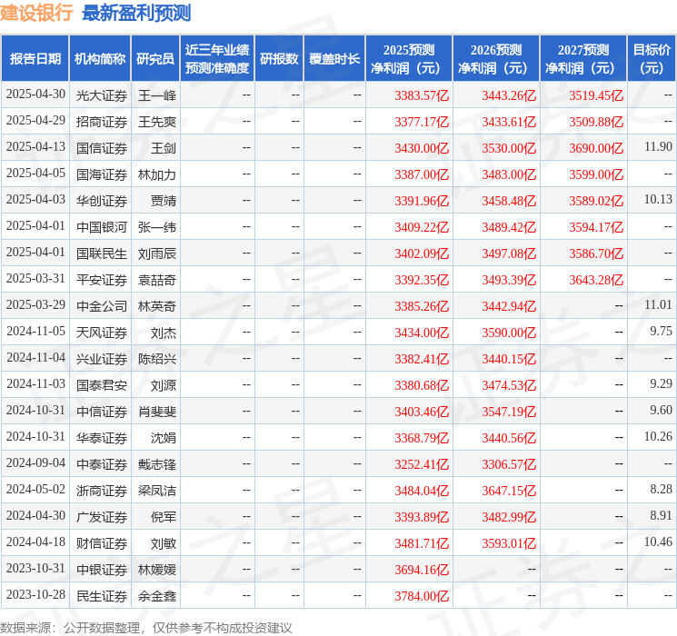Screen dimensions: 677x636
Task: Click the value 3443.26亿
Action: coord(509,95)
